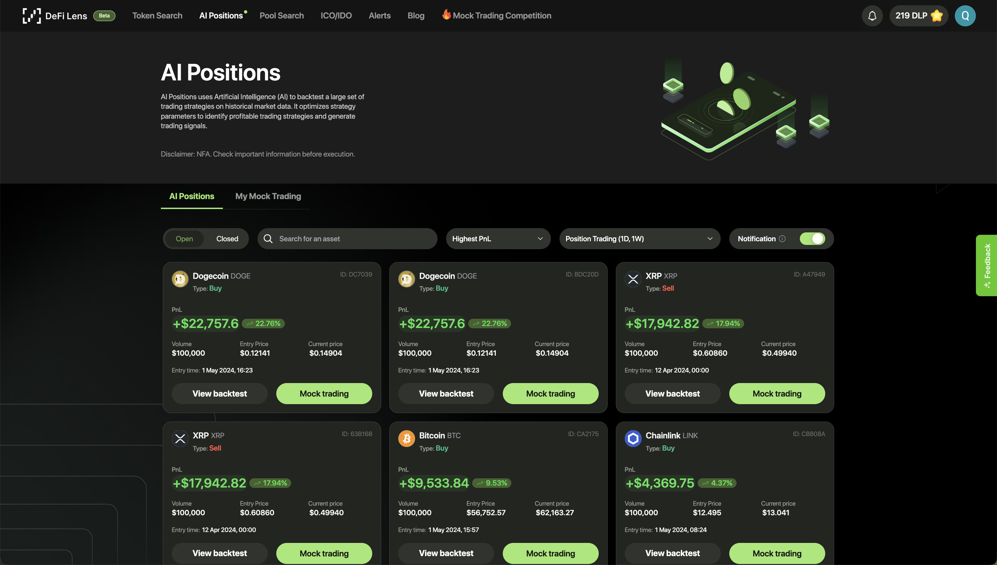This screenshot has height=565, width=997.
Task: Click the Chainlink token icon
Action: coord(633,438)
